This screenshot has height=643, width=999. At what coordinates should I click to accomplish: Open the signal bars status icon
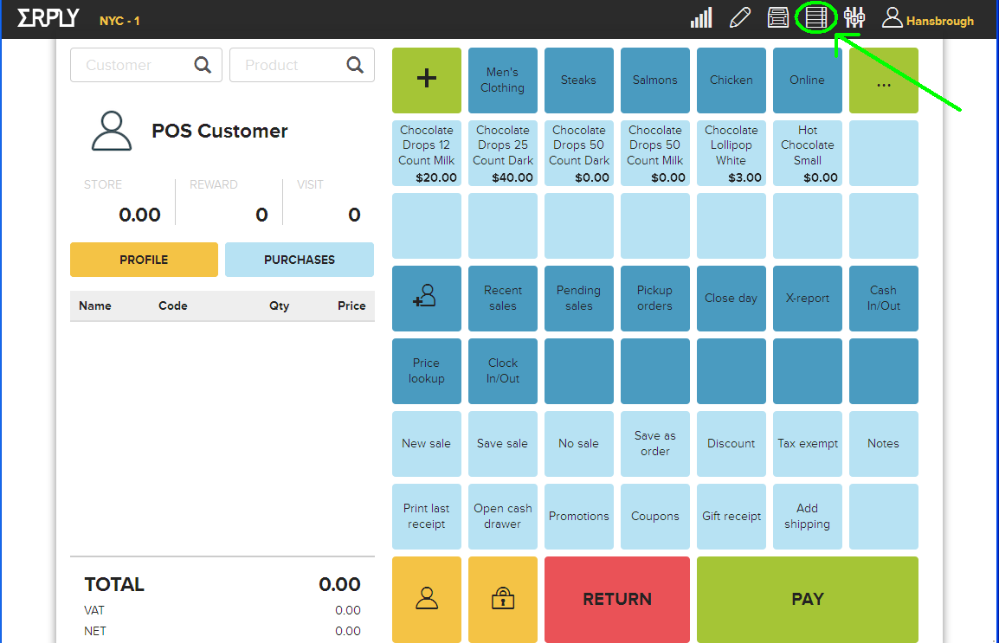pos(701,18)
